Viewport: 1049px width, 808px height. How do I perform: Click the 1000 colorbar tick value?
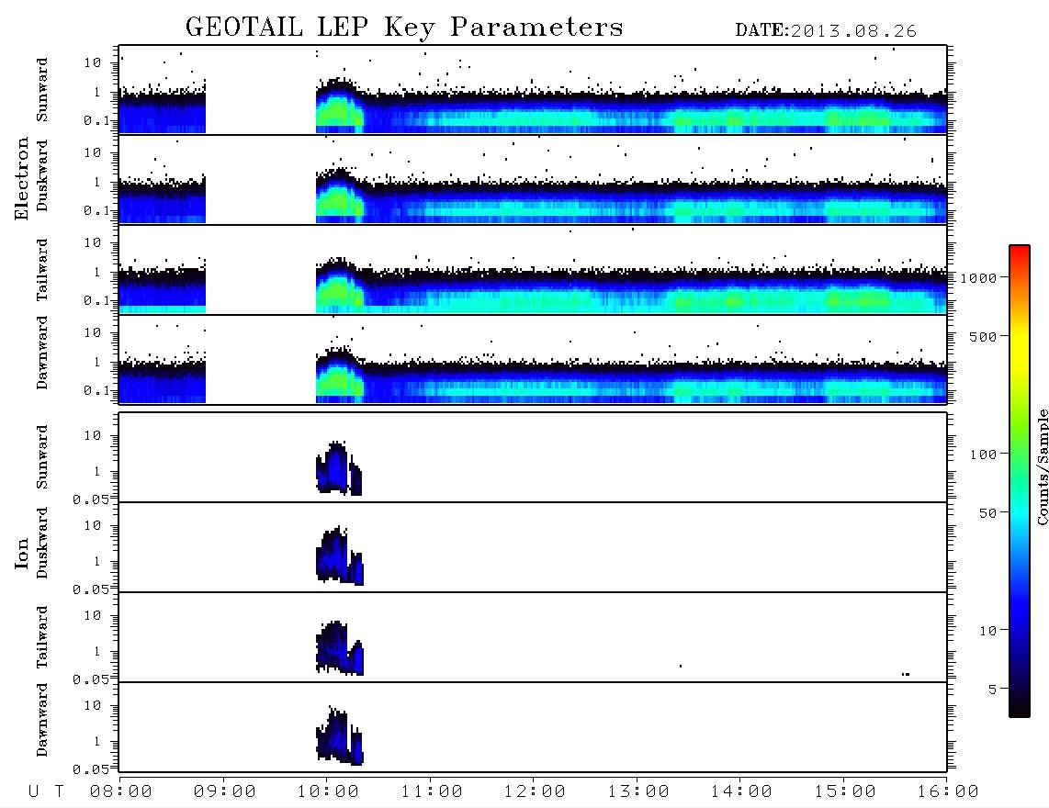coord(979,278)
